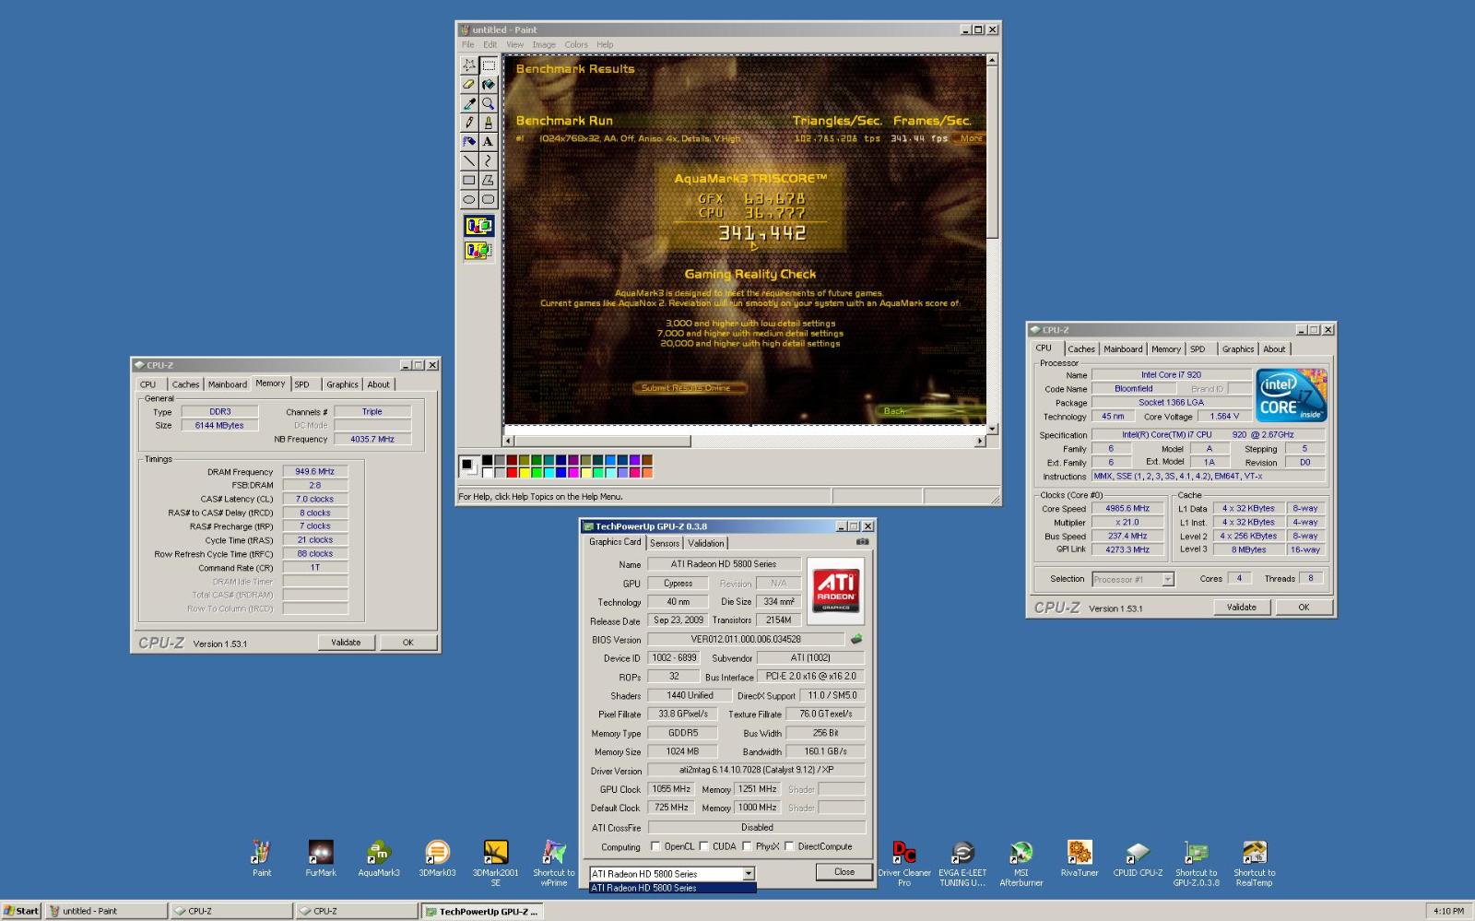The width and height of the screenshot is (1475, 921).
Task: Click OK in the CPU-Z processor window
Action: [x=1304, y=608]
